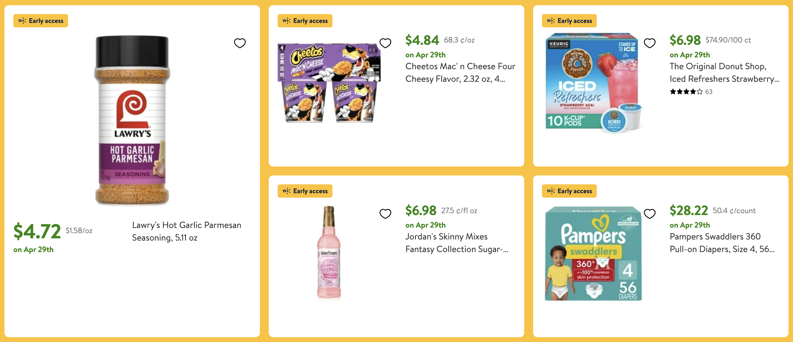Click Early access badge on Lawry's card

point(41,21)
